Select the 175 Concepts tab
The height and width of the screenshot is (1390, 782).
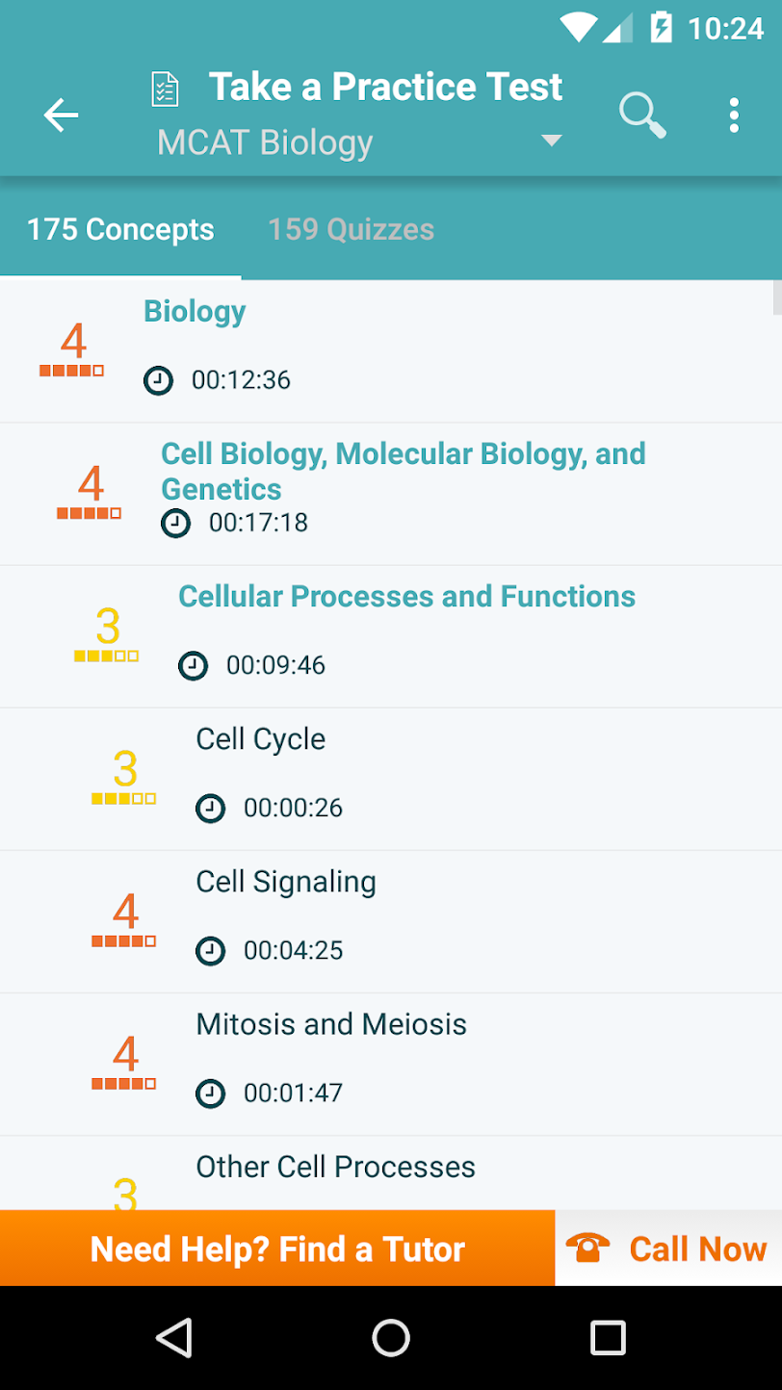coord(120,229)
